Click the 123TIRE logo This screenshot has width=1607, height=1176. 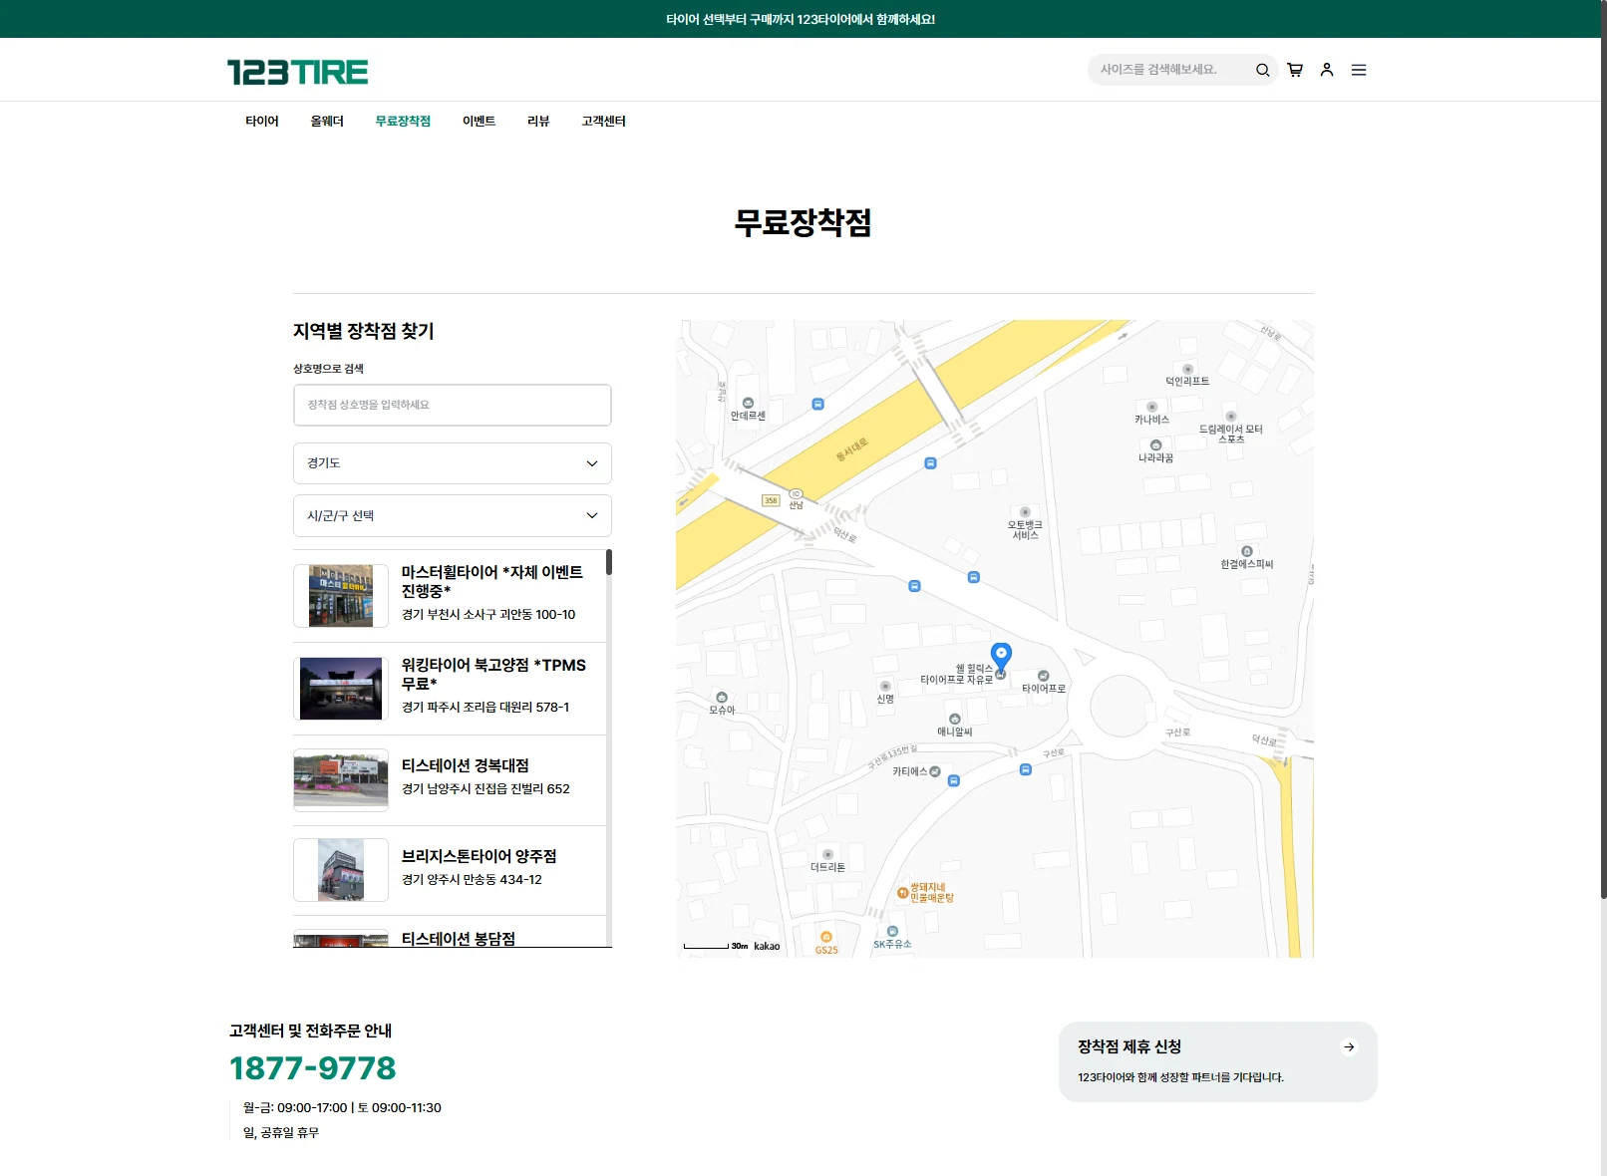[x=298, y=72]
